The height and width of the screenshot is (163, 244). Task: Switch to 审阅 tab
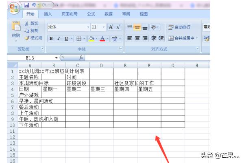click(126, 14)
